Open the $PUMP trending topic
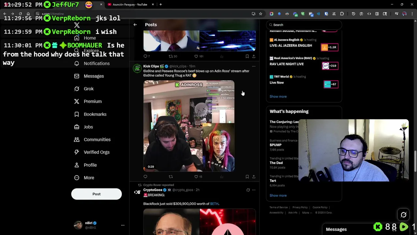Image resolution: width=417 pixels, height=235 pixels. coord(276,145)
